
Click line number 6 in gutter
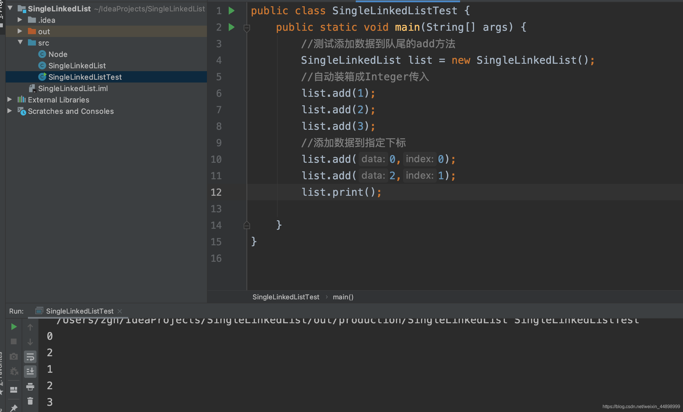pyautogui.click(x=219, y=93)
